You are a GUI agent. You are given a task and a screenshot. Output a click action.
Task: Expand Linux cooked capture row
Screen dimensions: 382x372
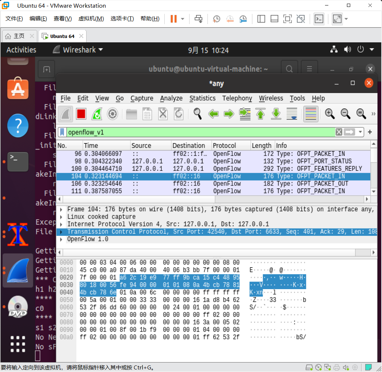point(61,217)
